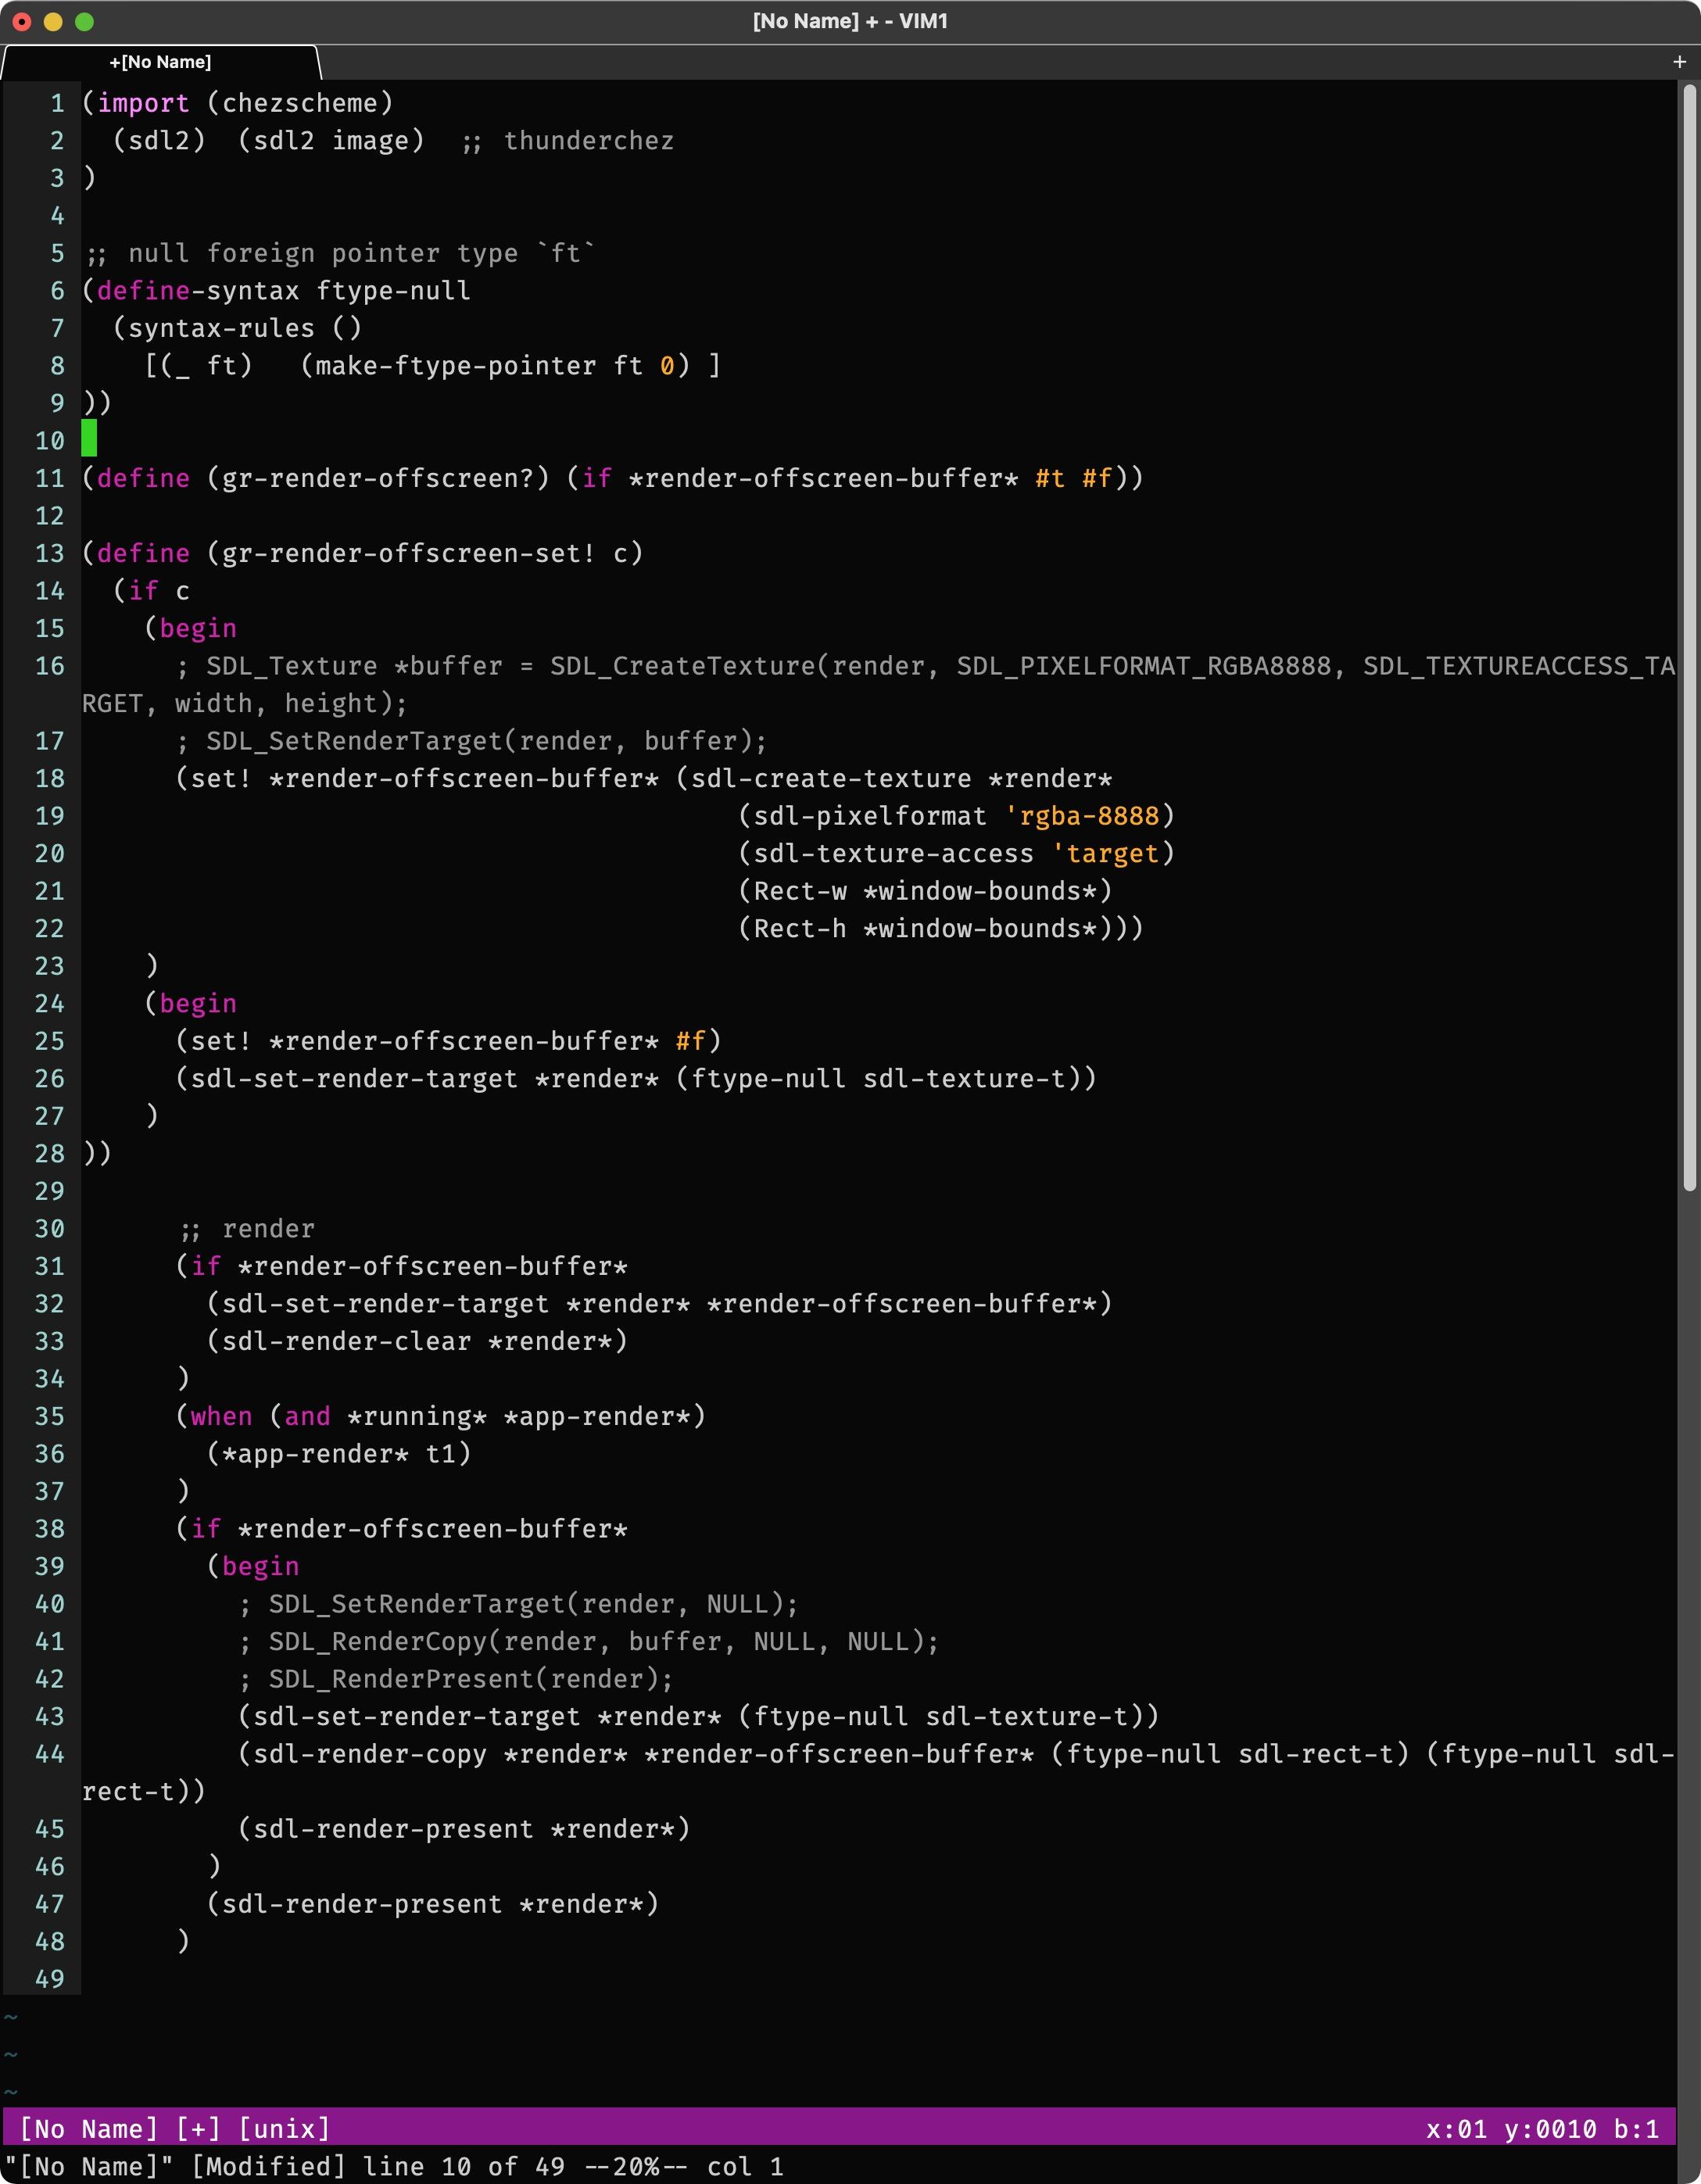Click sdl-render-copy call on line 44

[x=370, y=1754]
